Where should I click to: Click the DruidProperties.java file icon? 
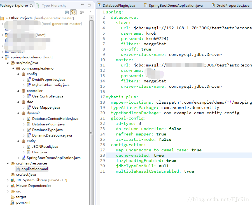(x=29, y=80)
